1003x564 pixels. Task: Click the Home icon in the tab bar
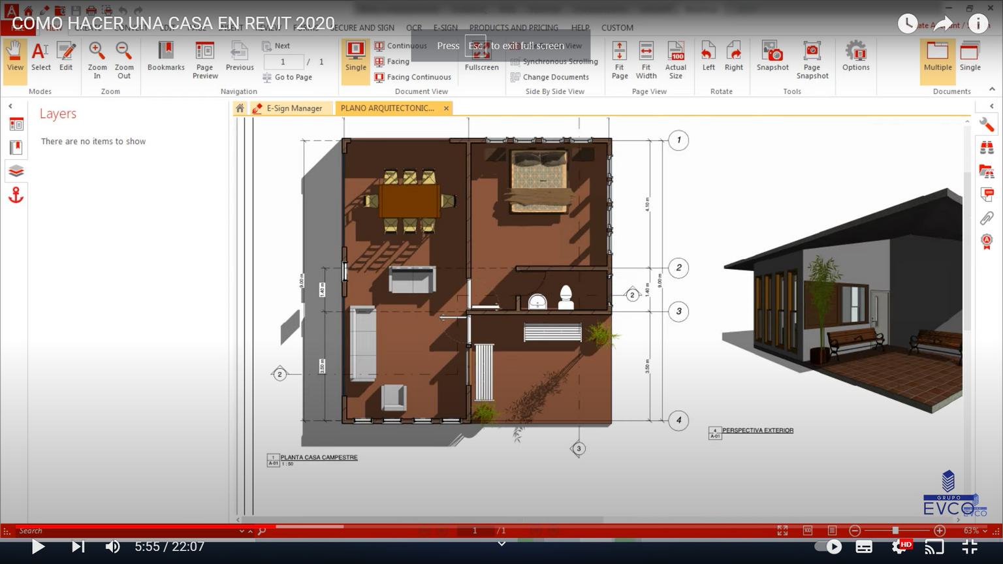(240, 108)
